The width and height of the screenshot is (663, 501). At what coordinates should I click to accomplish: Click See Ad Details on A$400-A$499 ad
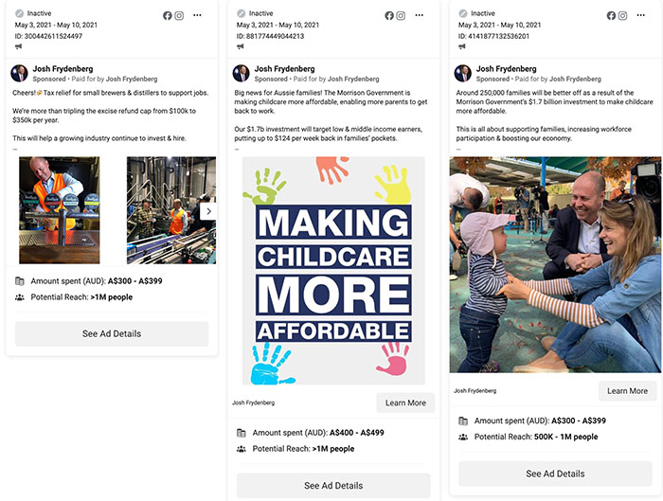[333, 485]
